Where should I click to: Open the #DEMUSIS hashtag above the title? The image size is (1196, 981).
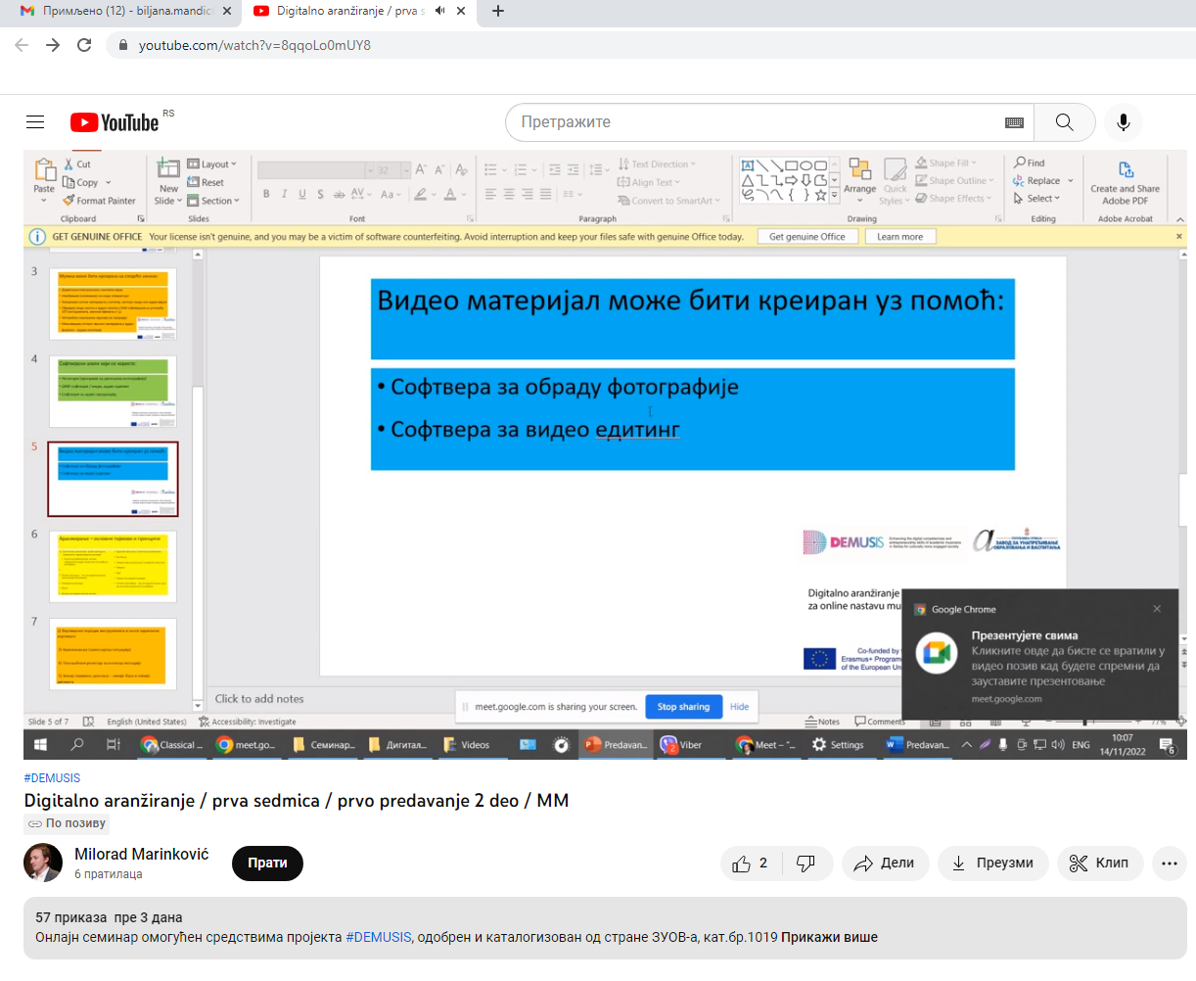[53, 778]
